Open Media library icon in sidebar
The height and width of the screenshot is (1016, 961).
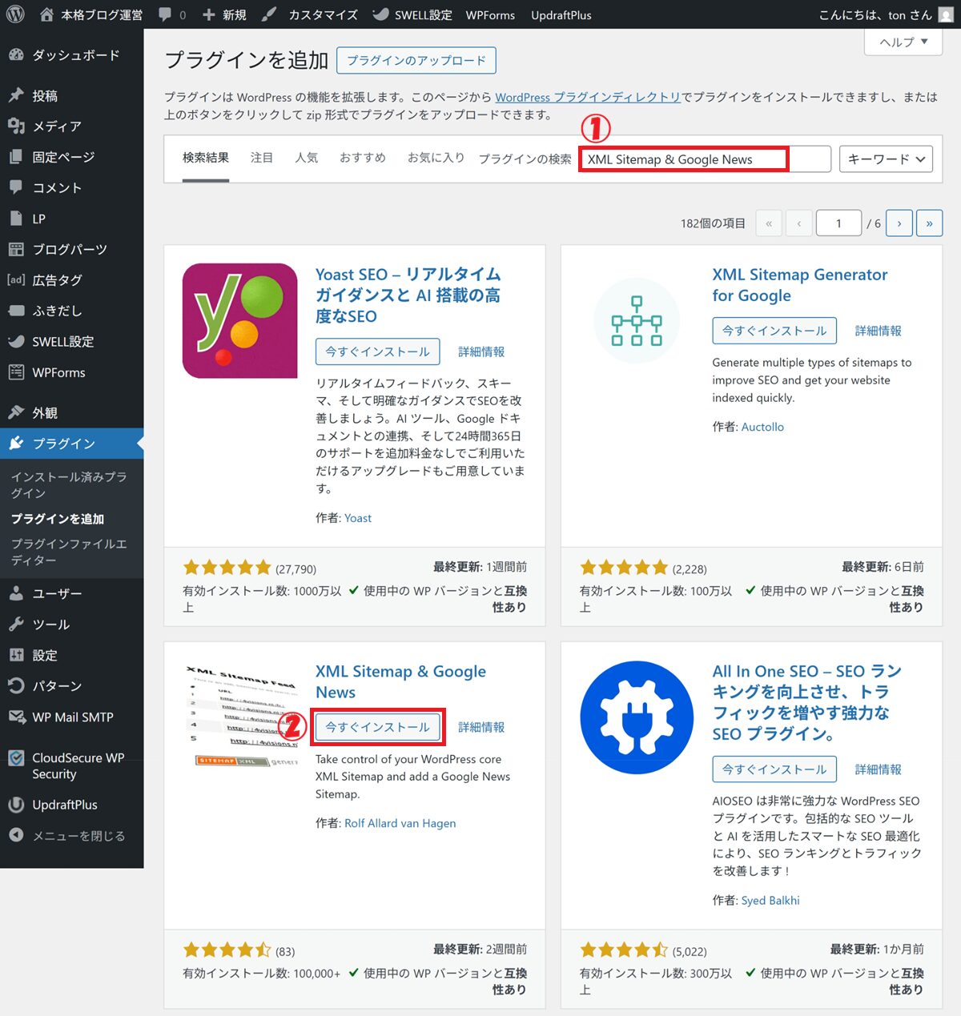tap(16, 126)
